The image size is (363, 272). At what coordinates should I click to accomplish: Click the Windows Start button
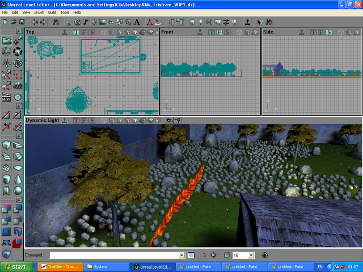click(x=15, y=266)
